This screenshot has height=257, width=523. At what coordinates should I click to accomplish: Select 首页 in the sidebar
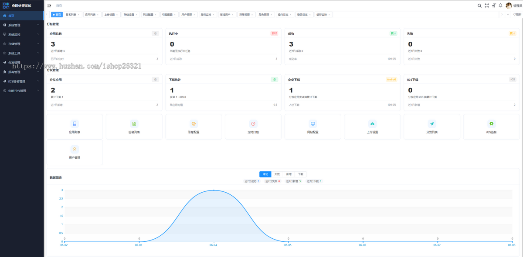coord(22,16)
